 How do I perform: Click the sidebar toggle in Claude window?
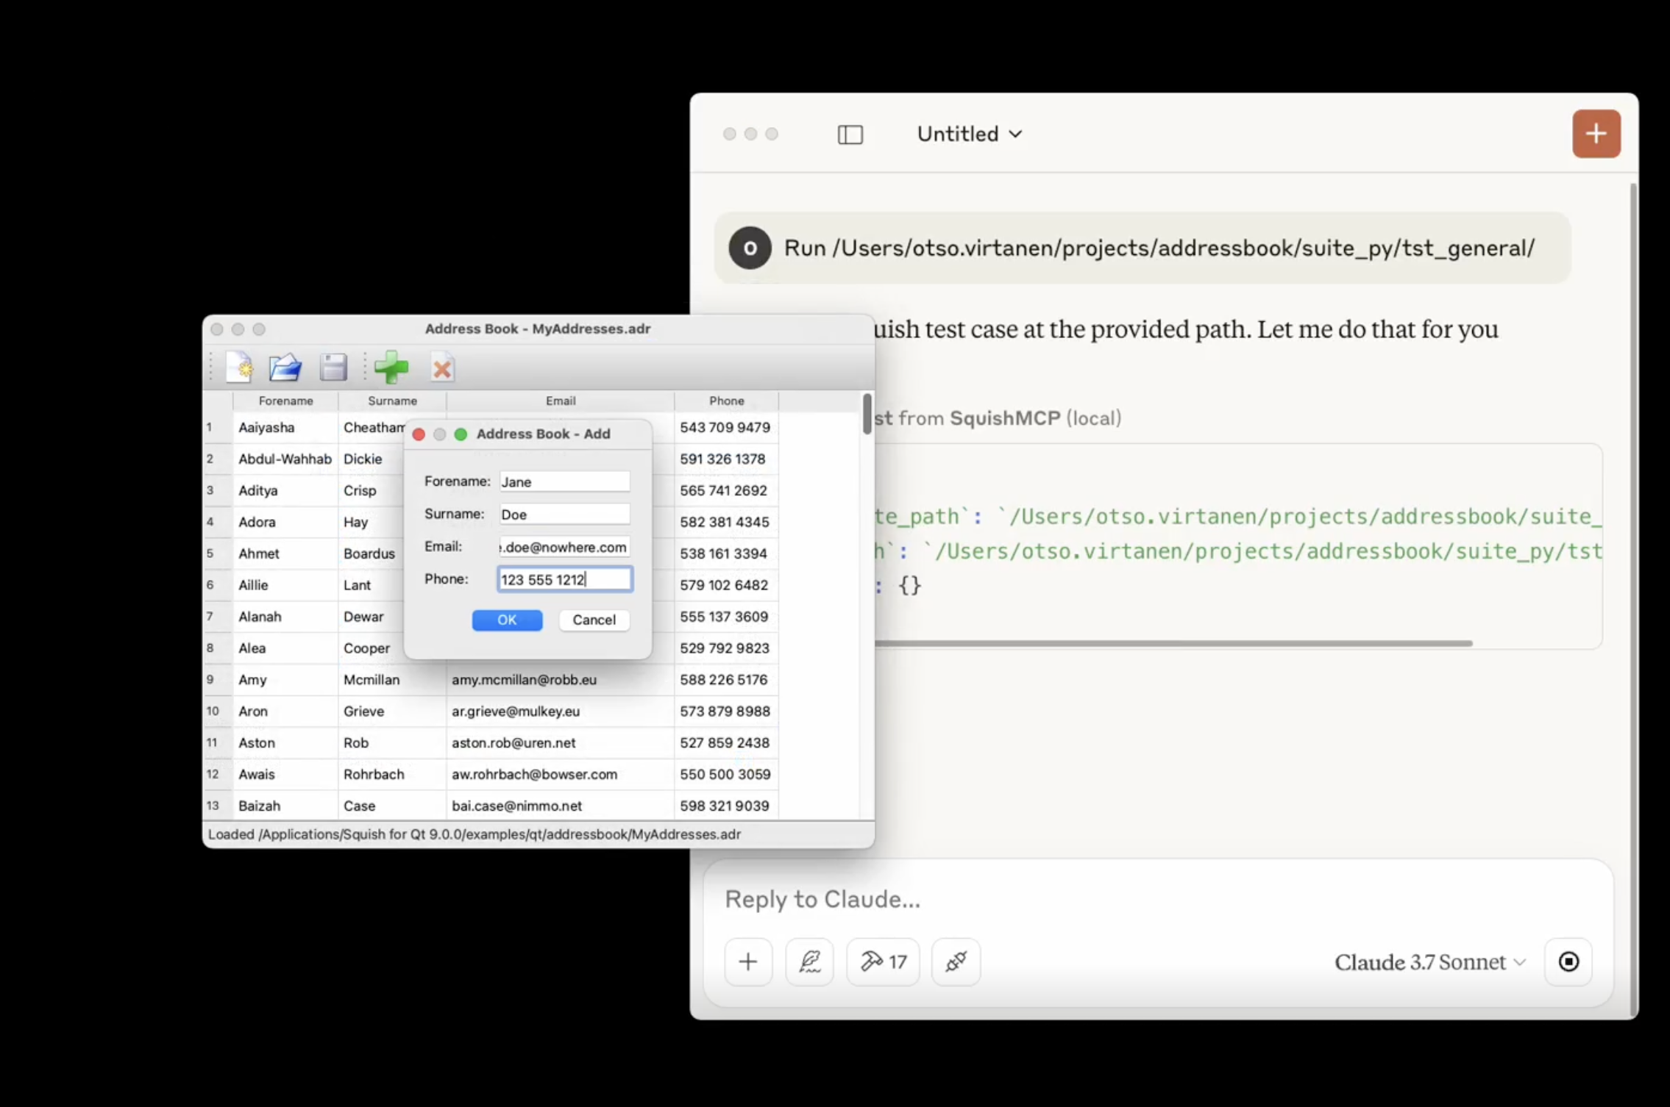[x=850, y=134]
